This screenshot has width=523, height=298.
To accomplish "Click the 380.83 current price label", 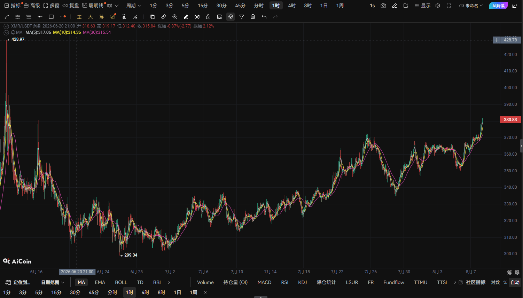I will coord(510,120).
